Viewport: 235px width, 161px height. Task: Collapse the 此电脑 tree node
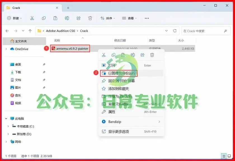[x=6, y=119]
